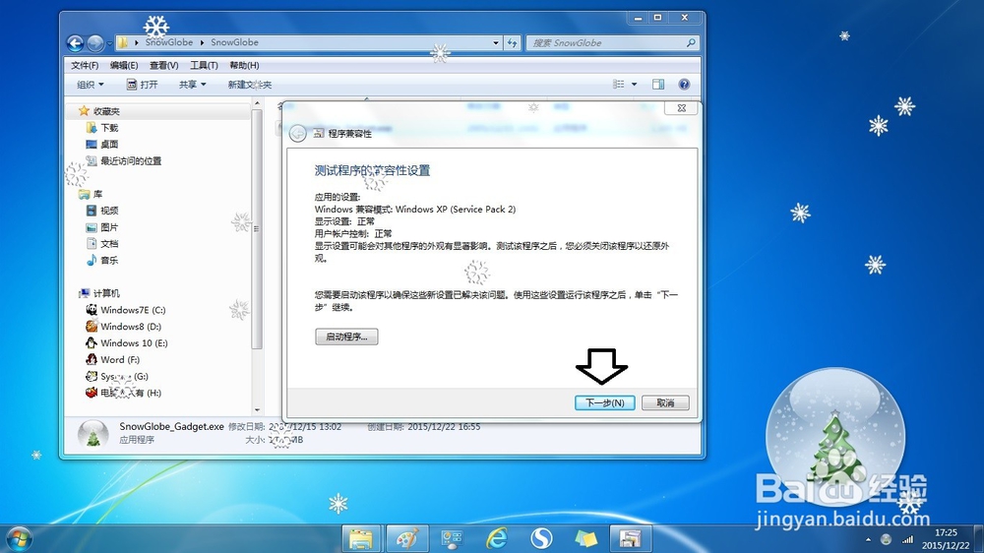Show hidden tray icons arrow
This screenshot has width=984, height=553.
(868, 539)
